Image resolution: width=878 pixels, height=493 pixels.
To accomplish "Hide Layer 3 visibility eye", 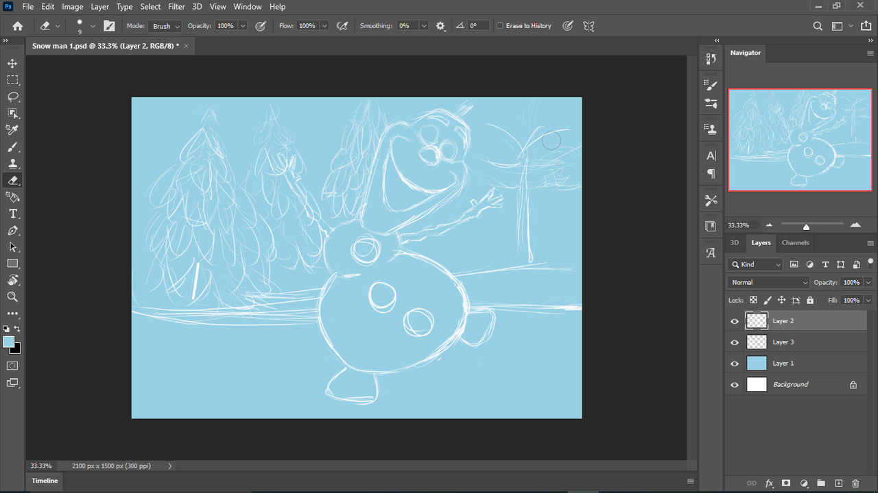I will [735, 342].
